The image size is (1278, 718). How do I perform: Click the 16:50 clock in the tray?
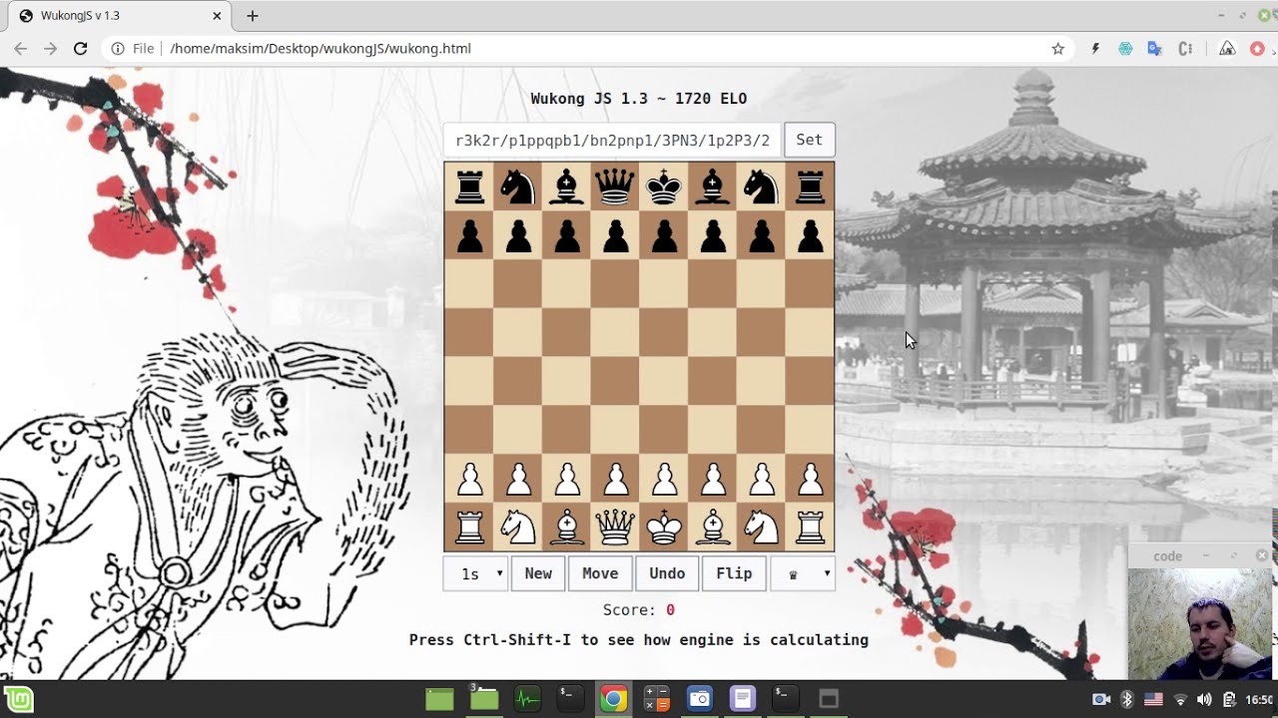click(1258, 699)
